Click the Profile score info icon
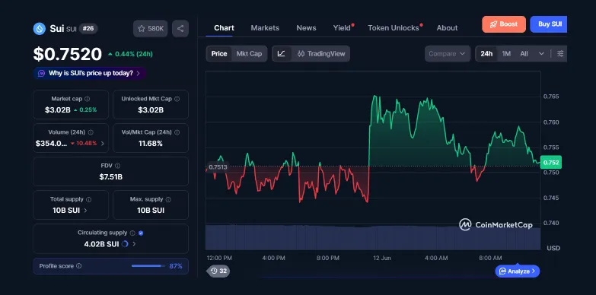The width and height of the screenshot is (596, 295). (x=78, y=266)
